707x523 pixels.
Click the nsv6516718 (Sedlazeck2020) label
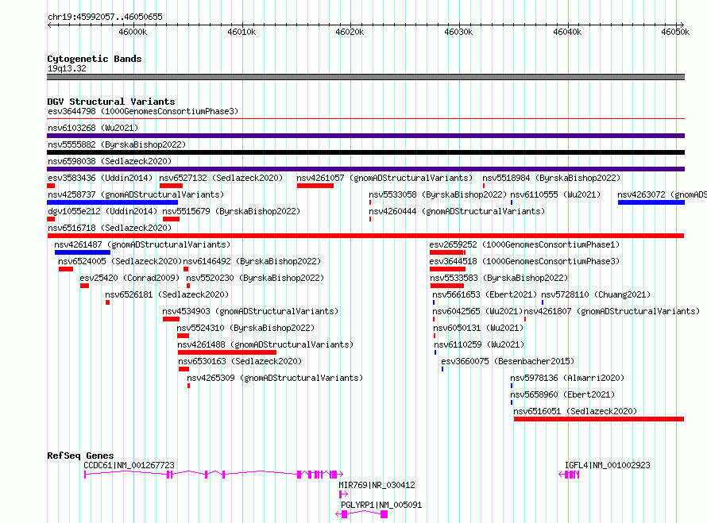click(110, 228)
